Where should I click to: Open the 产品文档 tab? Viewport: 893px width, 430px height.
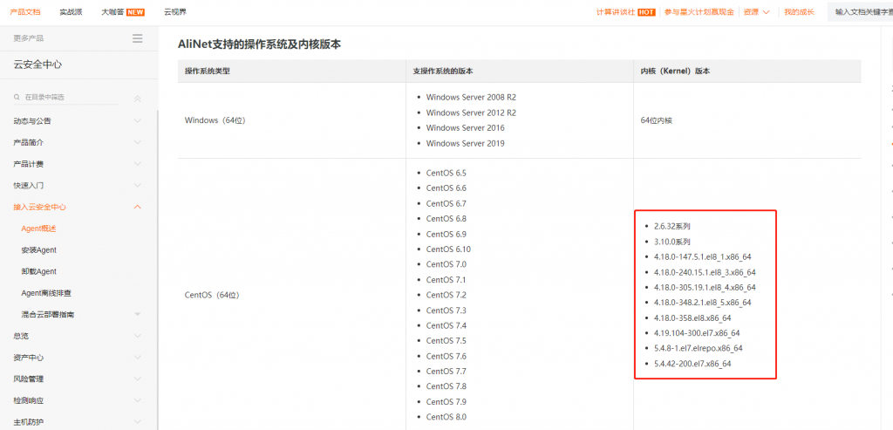click(25, 12)
